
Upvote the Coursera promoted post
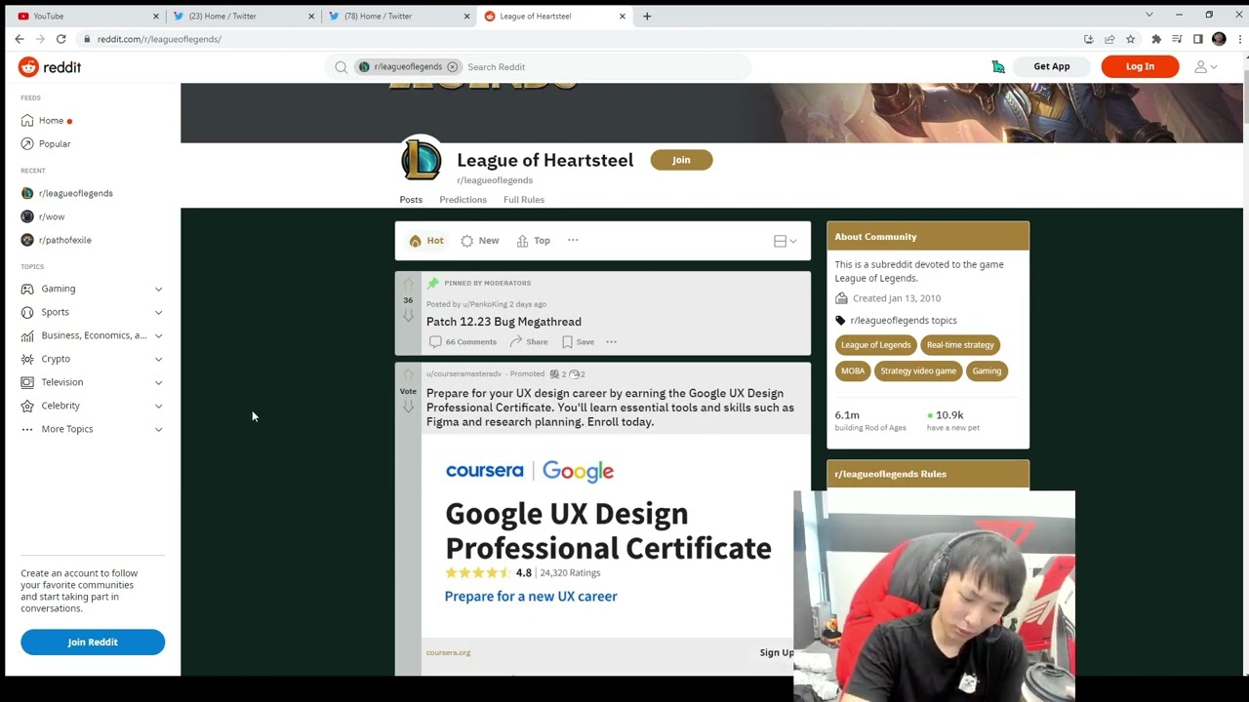point(408,375)
